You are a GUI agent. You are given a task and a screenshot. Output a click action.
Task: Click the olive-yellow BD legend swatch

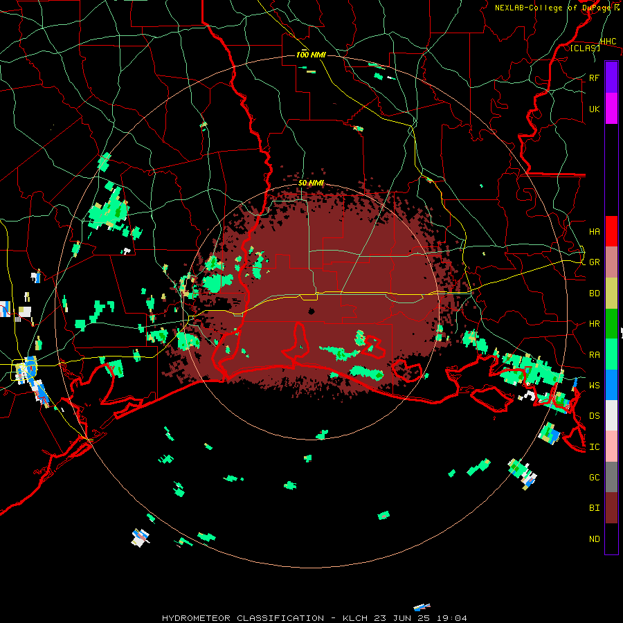pos(611,294)
